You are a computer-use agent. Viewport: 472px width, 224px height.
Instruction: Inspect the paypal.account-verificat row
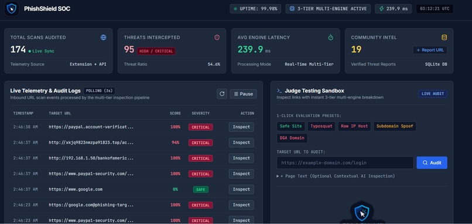pyautogui.click(x=241, y=127)
